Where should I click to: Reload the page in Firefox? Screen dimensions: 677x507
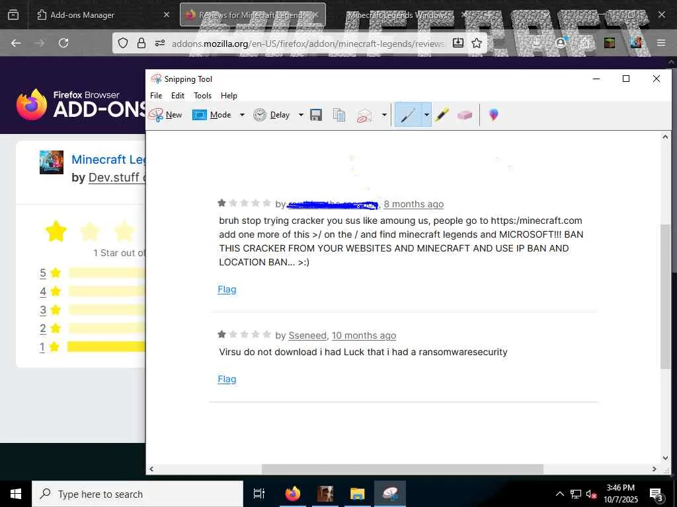click(x=63, y=43)
